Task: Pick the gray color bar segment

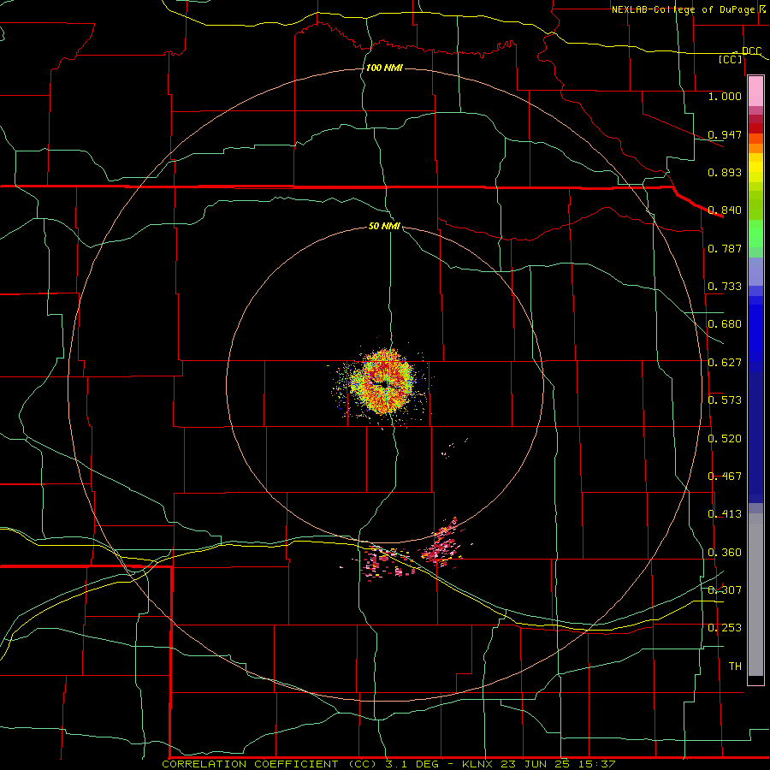Action: pyautogui.click(x=755, y=595)
